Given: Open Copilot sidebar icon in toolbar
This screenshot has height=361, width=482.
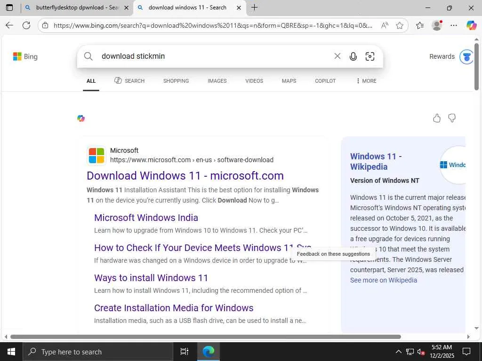Looking at the screenshot, I should point(471,25).
